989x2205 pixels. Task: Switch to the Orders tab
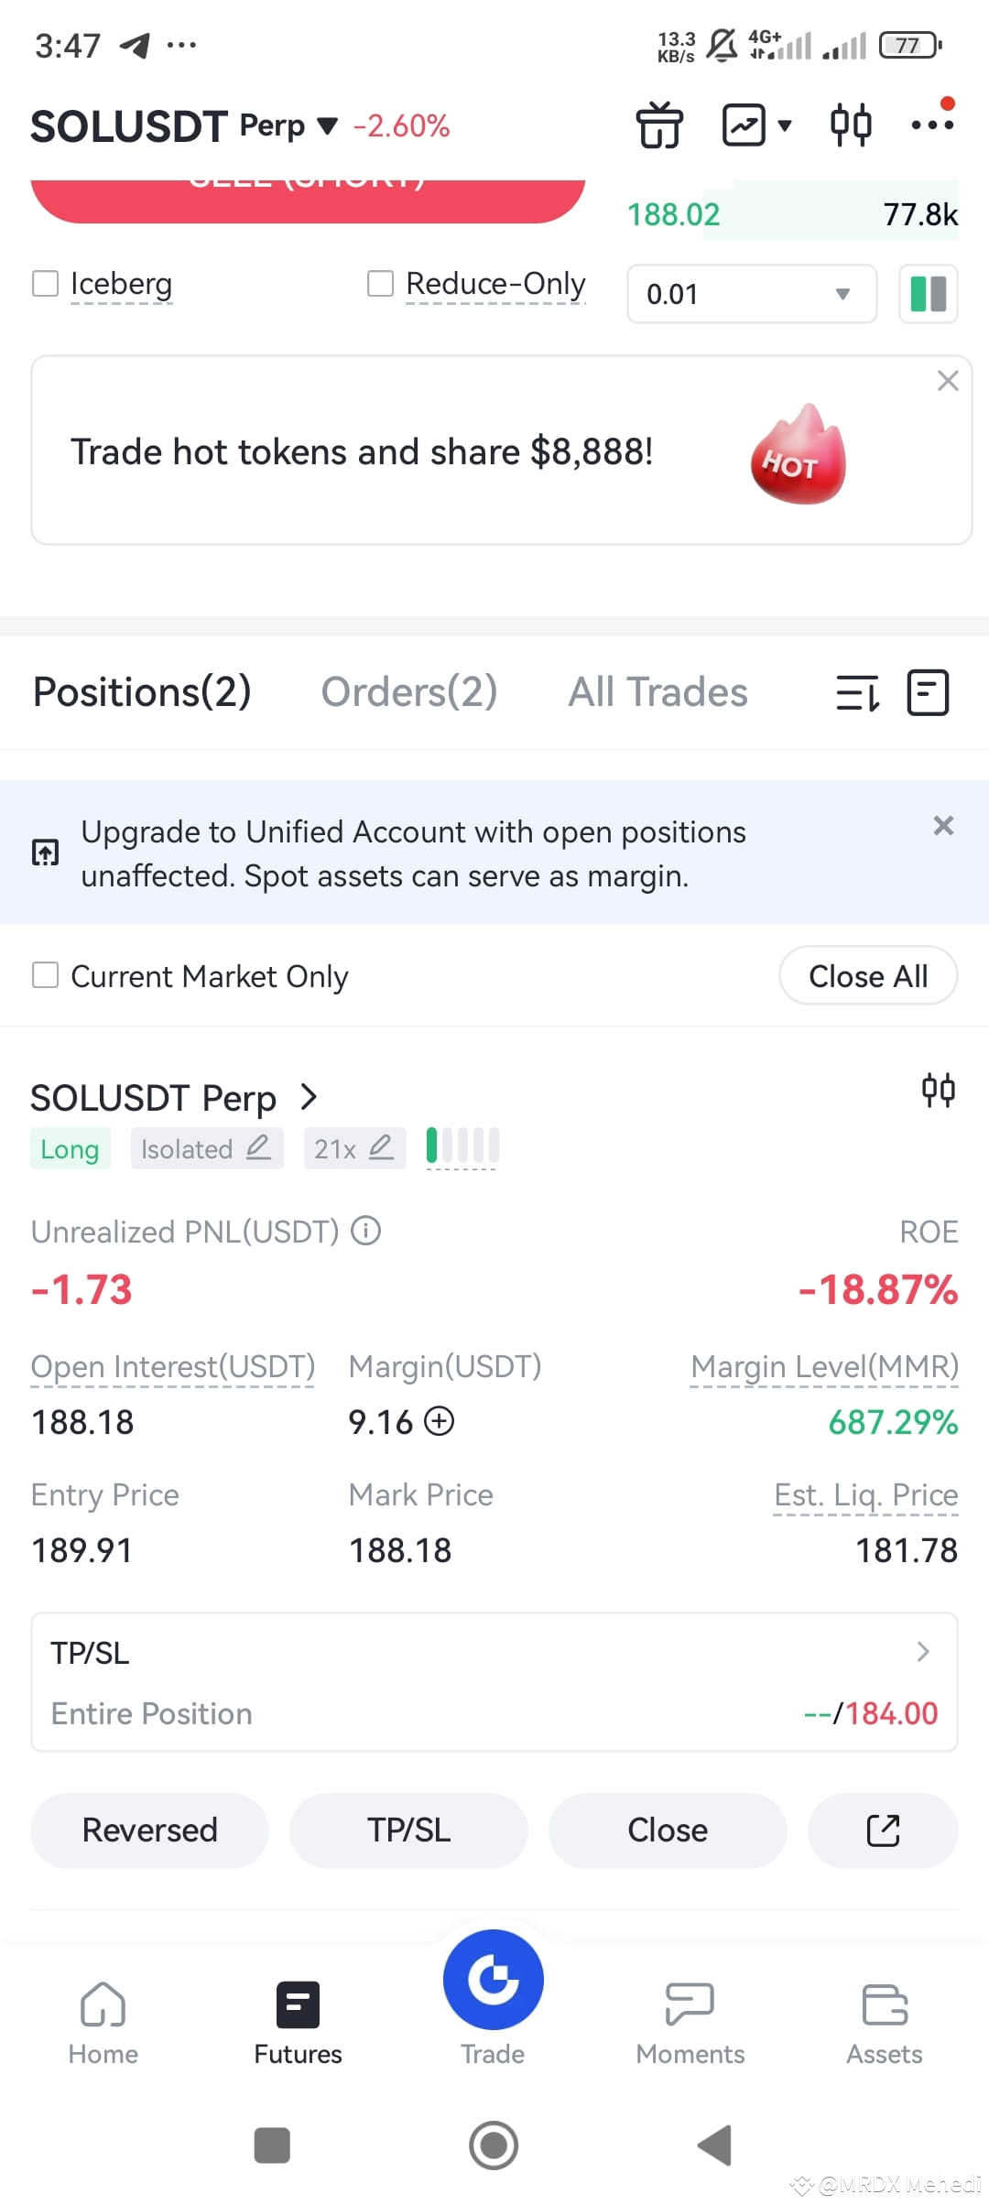tap(408, 692)
